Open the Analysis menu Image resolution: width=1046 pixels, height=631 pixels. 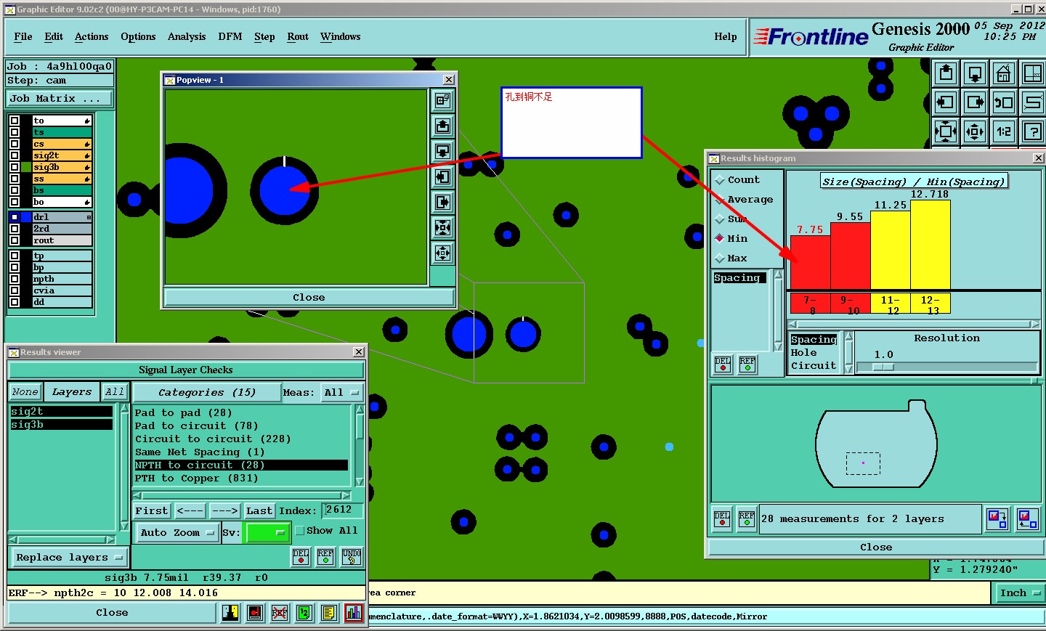pos(187,37)
